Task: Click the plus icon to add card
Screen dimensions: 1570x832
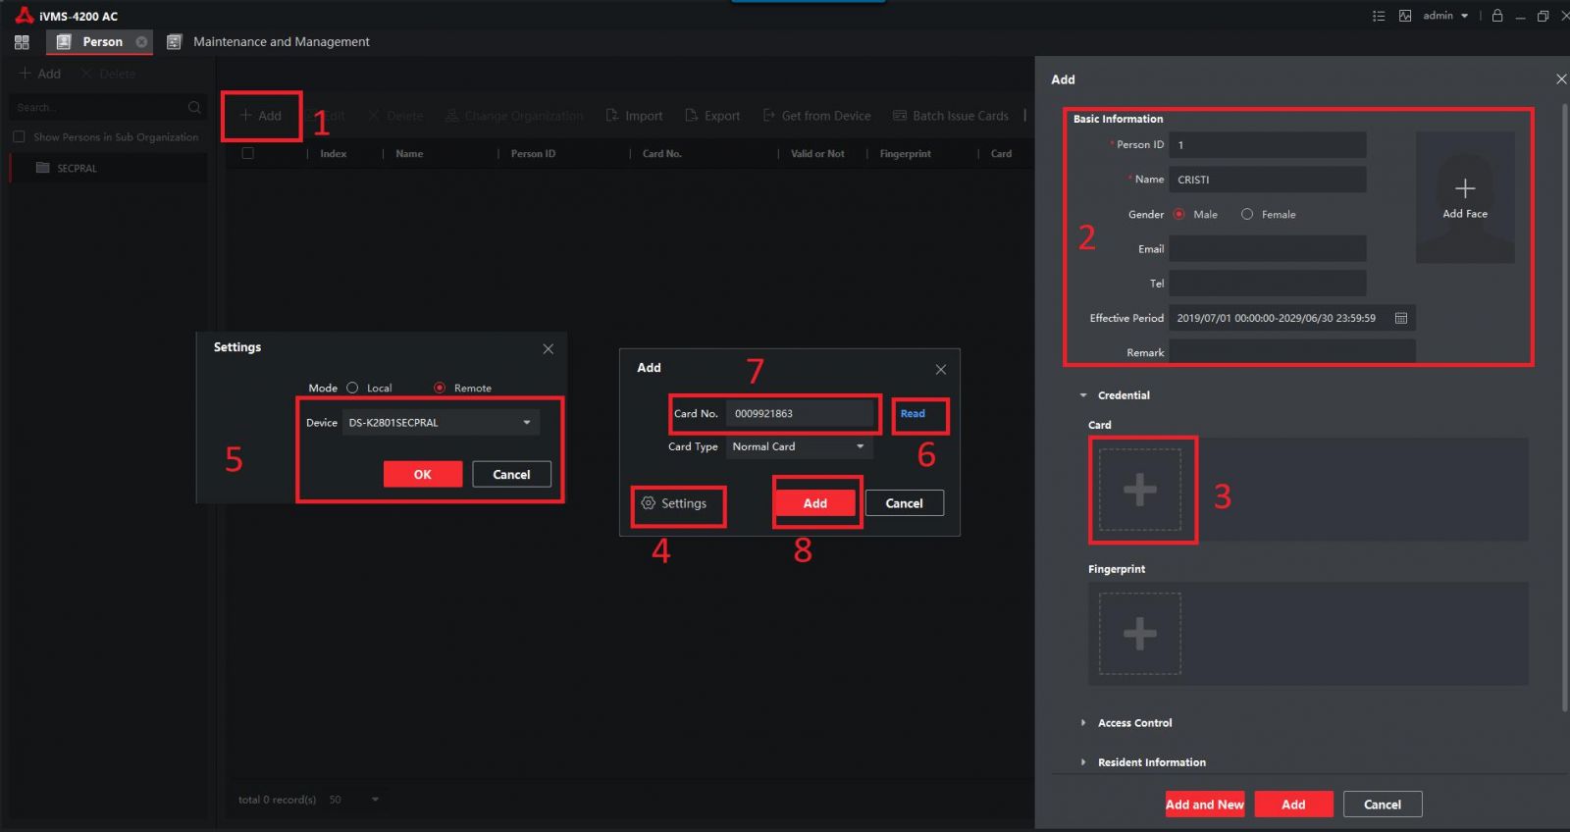Action: tap(1139, 490)
